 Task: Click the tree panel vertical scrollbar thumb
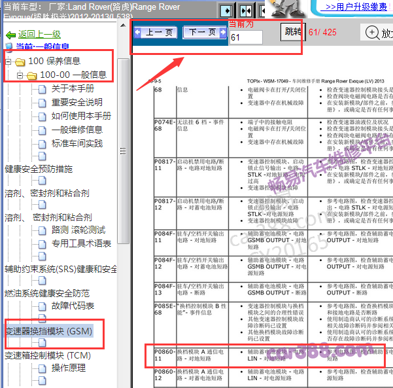[123, 151]
